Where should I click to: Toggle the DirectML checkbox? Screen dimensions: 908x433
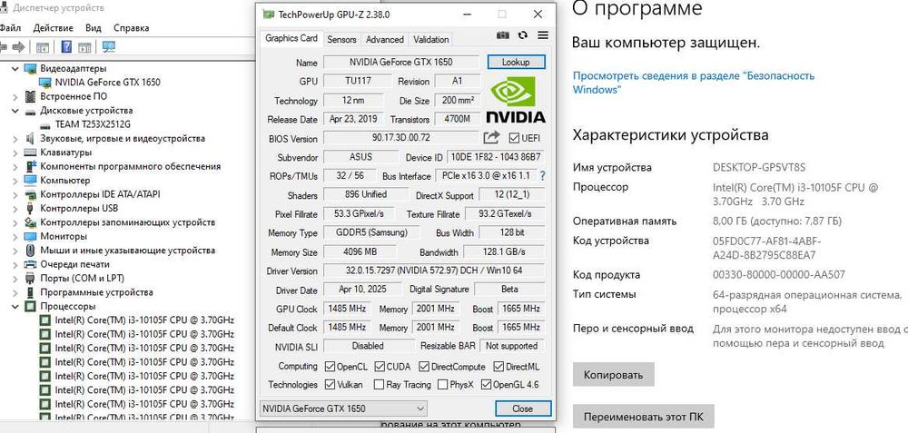point(498,367)
